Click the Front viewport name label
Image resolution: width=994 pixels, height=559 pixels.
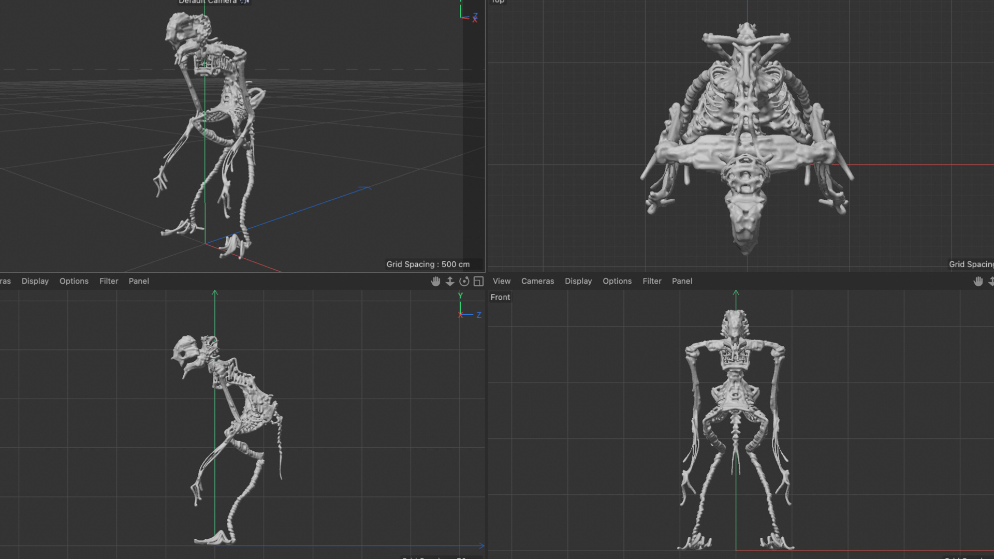point(500,297)
